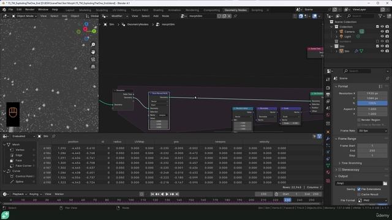Collapse the Mesh tree in spreadsheet
Viewport: 392px width, 220px height.
4,144
